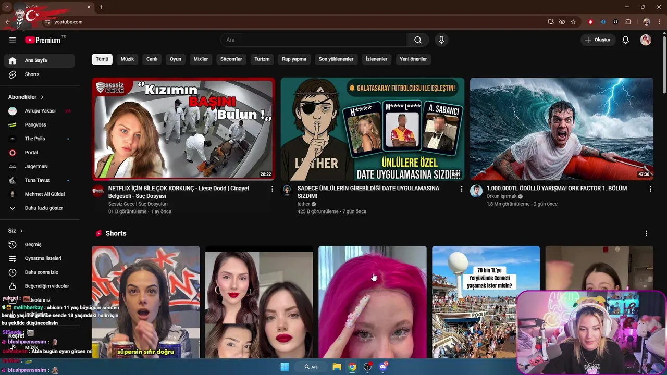Open the crossed-out eye icon in the address bar
Viewport: 667px width, 375px height.
[x=562, y=22]
